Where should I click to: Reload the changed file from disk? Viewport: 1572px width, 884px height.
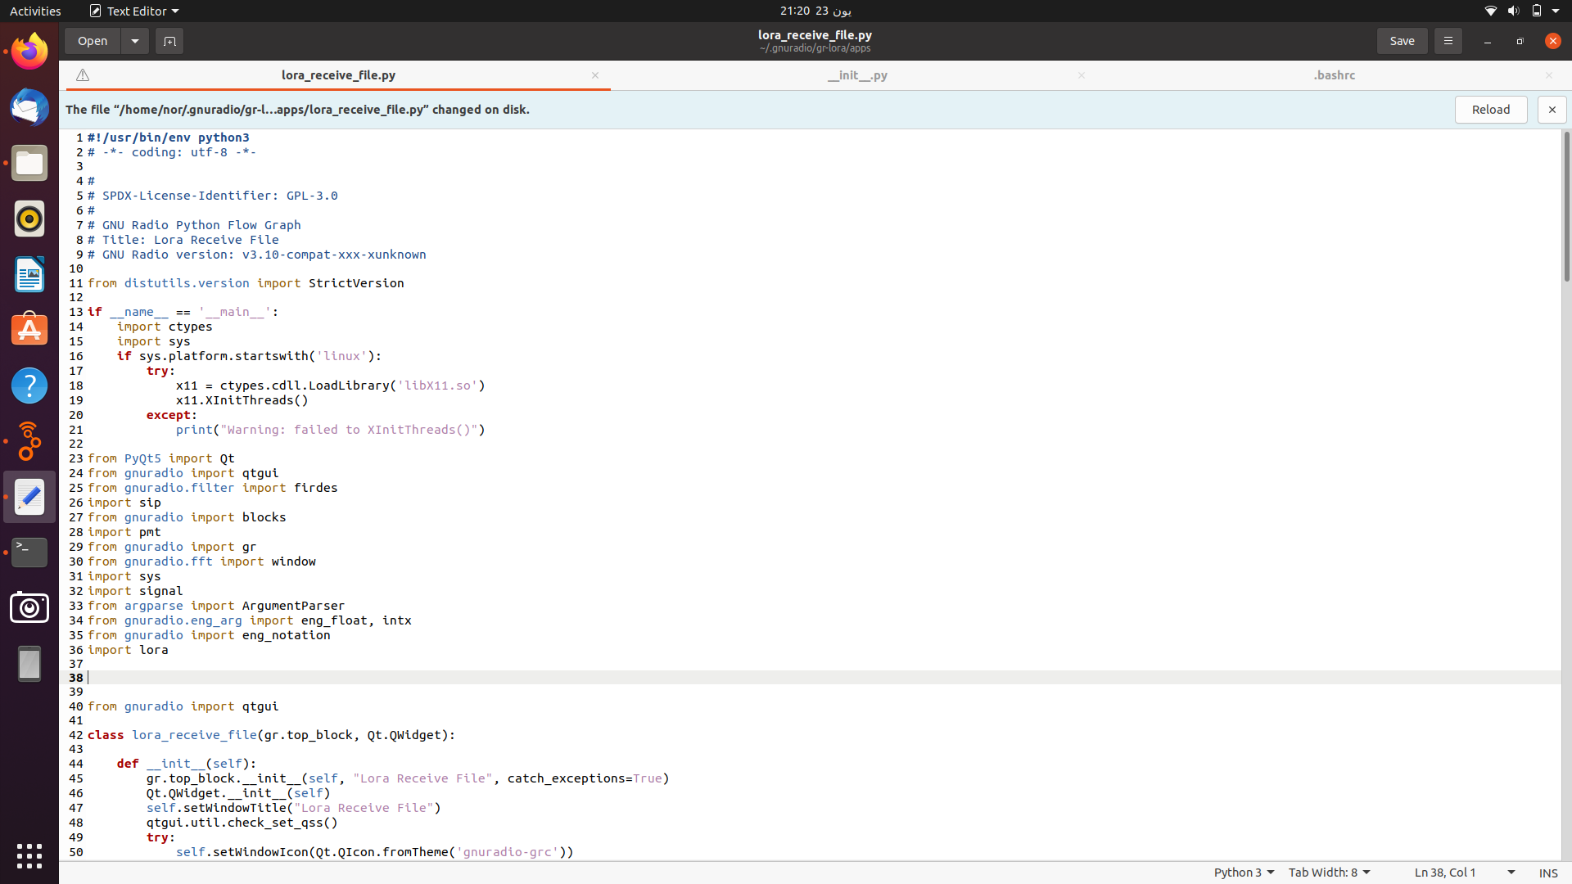1490,109
